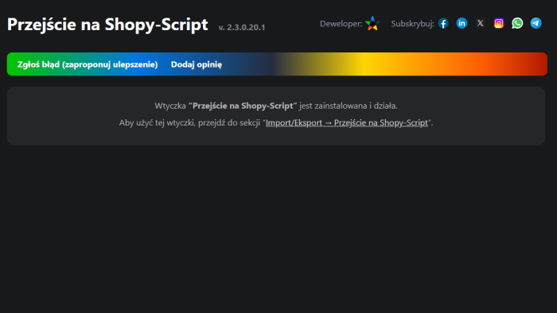Open the WhatsApp subscribe icon
This screenshot has width=557, height=313.
pyautogui.click(x=517, y=23)
